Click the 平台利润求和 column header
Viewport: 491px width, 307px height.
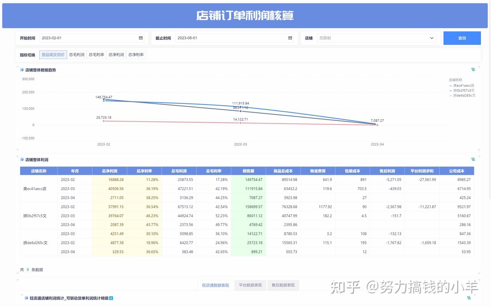tap(422, 171)
